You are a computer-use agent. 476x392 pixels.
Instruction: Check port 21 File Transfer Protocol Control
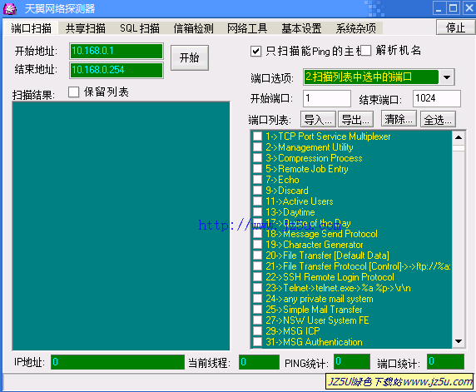pos(257,266)
